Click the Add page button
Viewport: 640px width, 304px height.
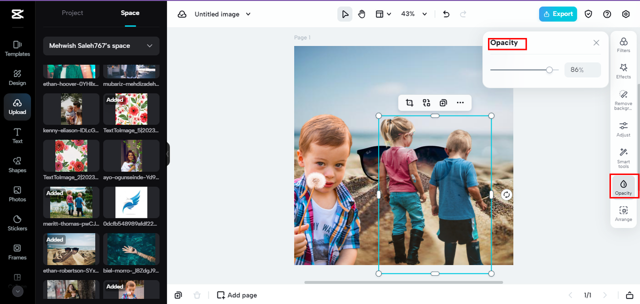237,295
